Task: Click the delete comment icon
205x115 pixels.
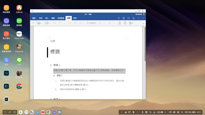Action: click(x=60, y=23)
